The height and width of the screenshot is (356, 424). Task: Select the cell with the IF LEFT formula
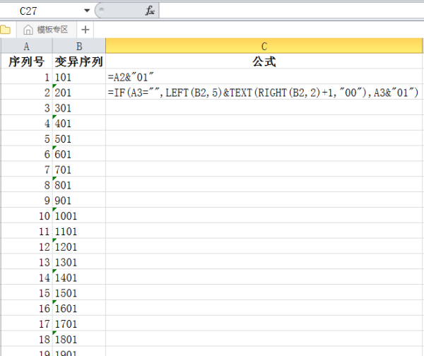(x=264, y=93)
